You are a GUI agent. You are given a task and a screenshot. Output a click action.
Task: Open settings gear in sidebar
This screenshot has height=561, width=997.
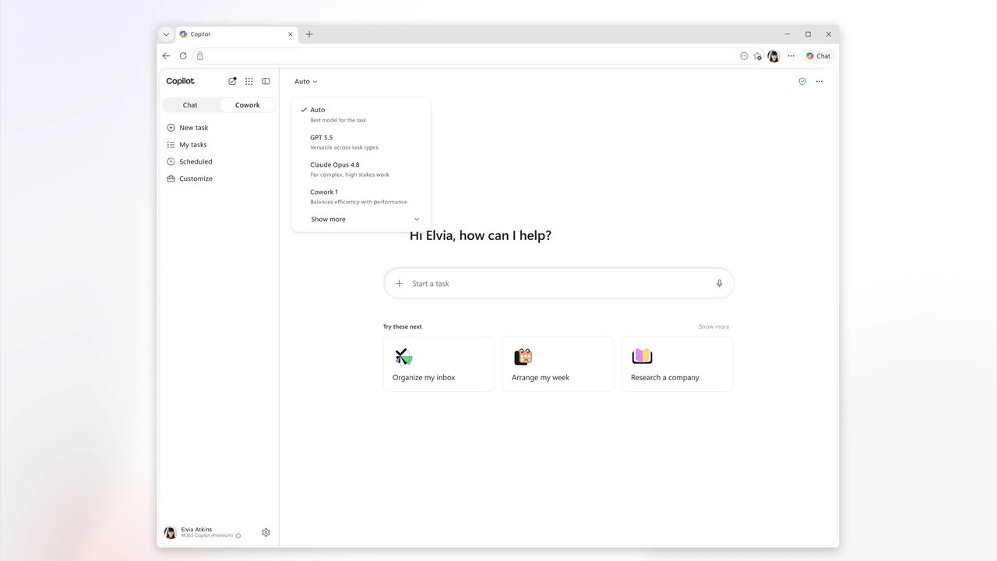[x=266, y=533]
